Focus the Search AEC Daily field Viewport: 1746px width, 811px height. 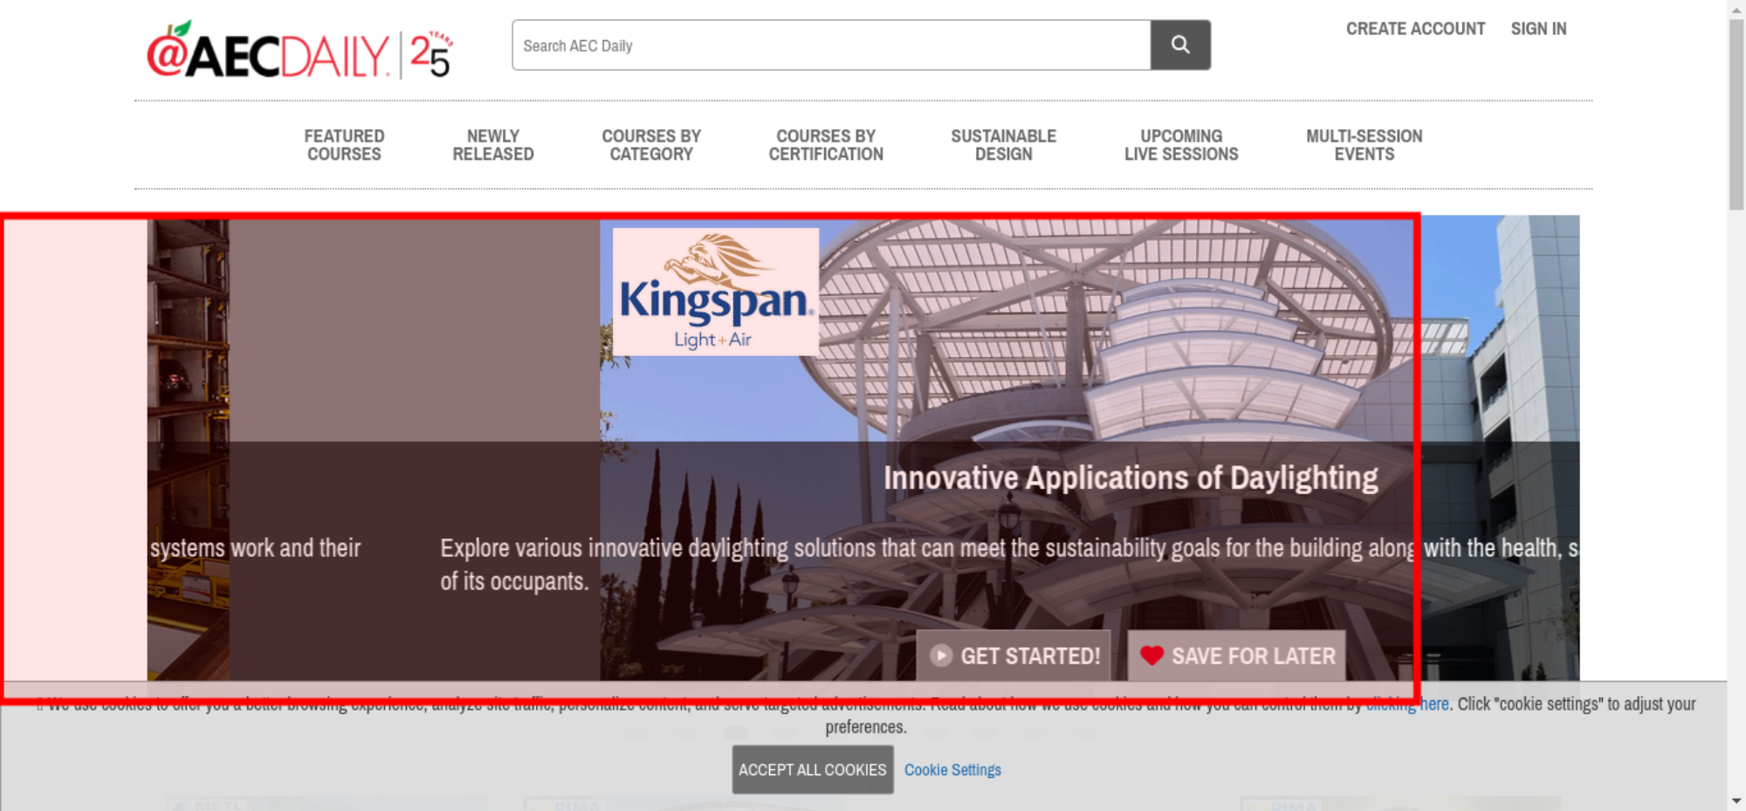(x=829, y=45)
